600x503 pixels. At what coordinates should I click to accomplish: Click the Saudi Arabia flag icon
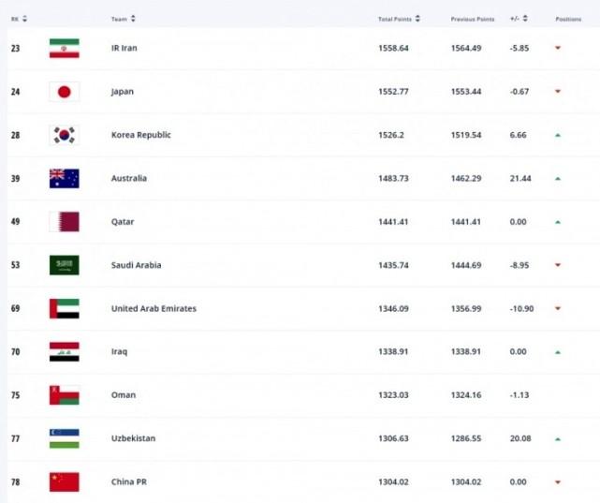click(x=64, y=265)
